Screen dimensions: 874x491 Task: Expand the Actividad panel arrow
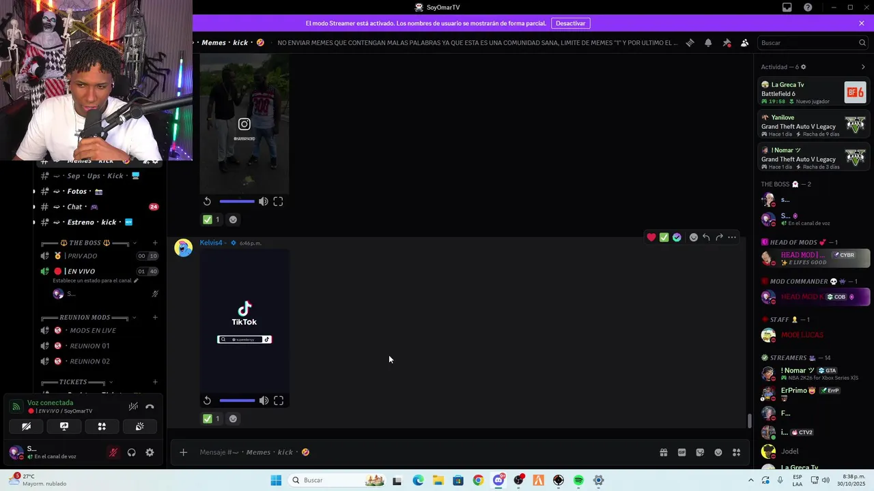(x=863, y=67)
